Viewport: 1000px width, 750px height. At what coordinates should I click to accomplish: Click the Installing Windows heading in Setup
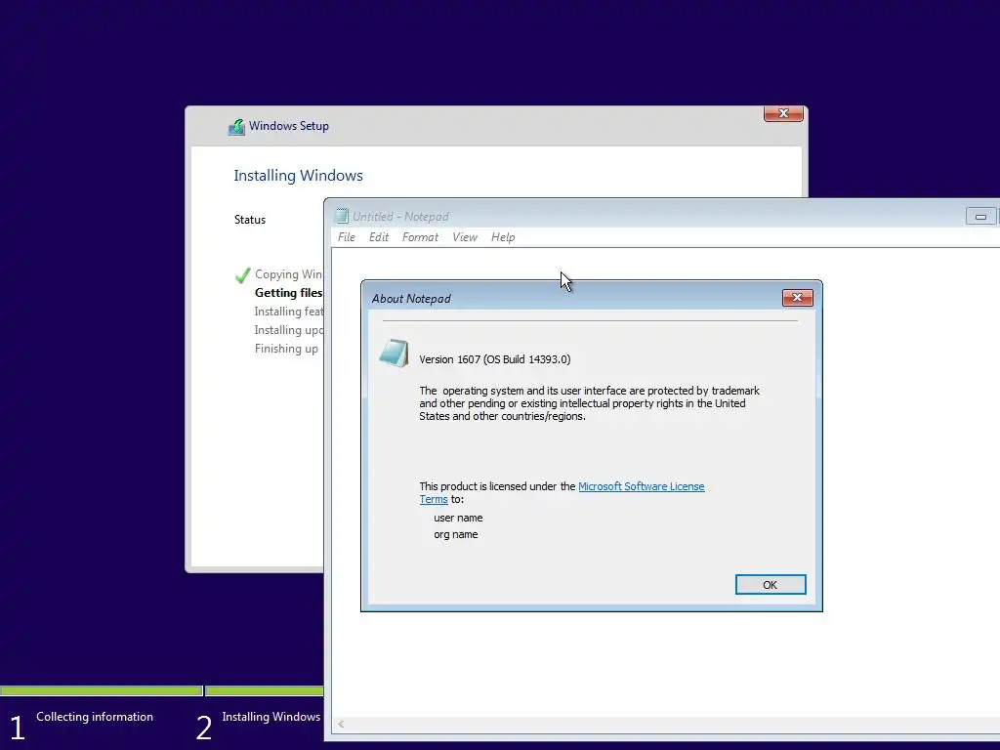pos(298,176)
